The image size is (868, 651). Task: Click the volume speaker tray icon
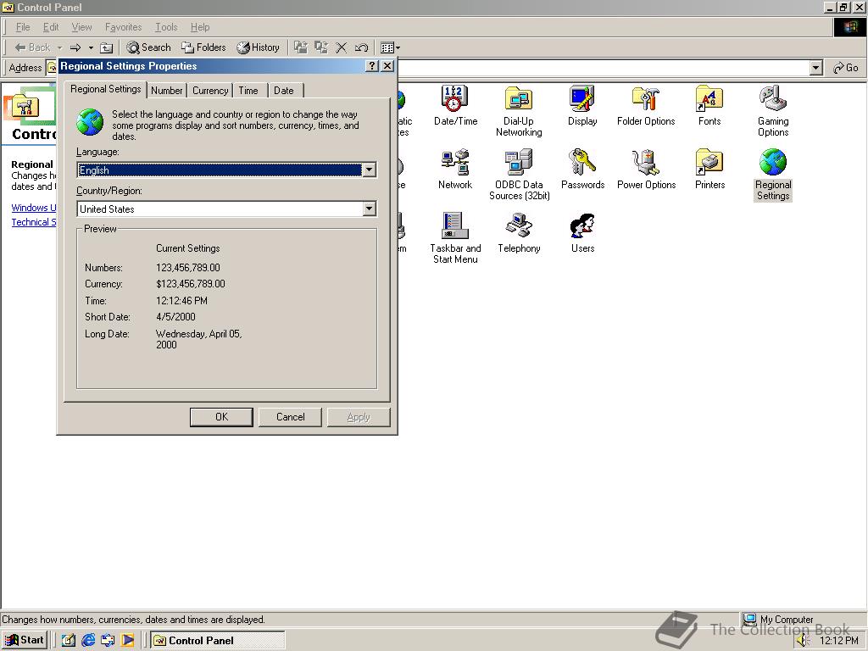803,641
